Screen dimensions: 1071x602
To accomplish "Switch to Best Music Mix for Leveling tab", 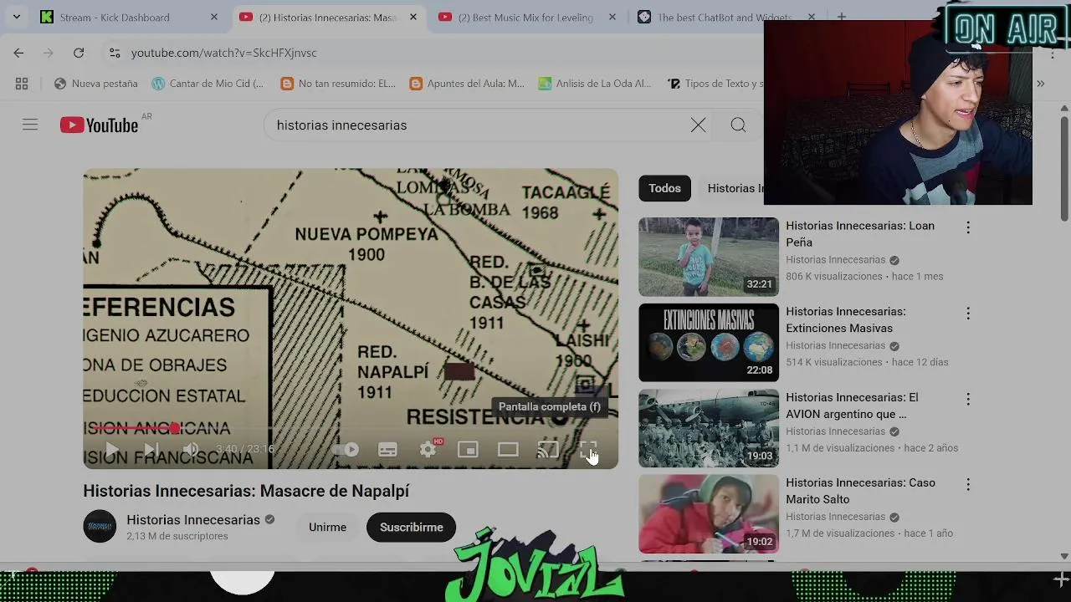I will pyautogui.click(x=527, y=17).
